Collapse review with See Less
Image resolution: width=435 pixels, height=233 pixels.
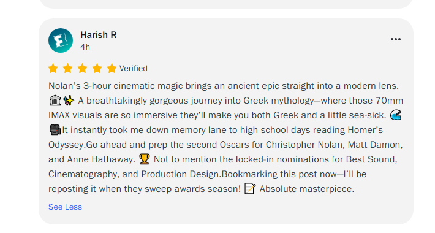click(x=65, y=207)
